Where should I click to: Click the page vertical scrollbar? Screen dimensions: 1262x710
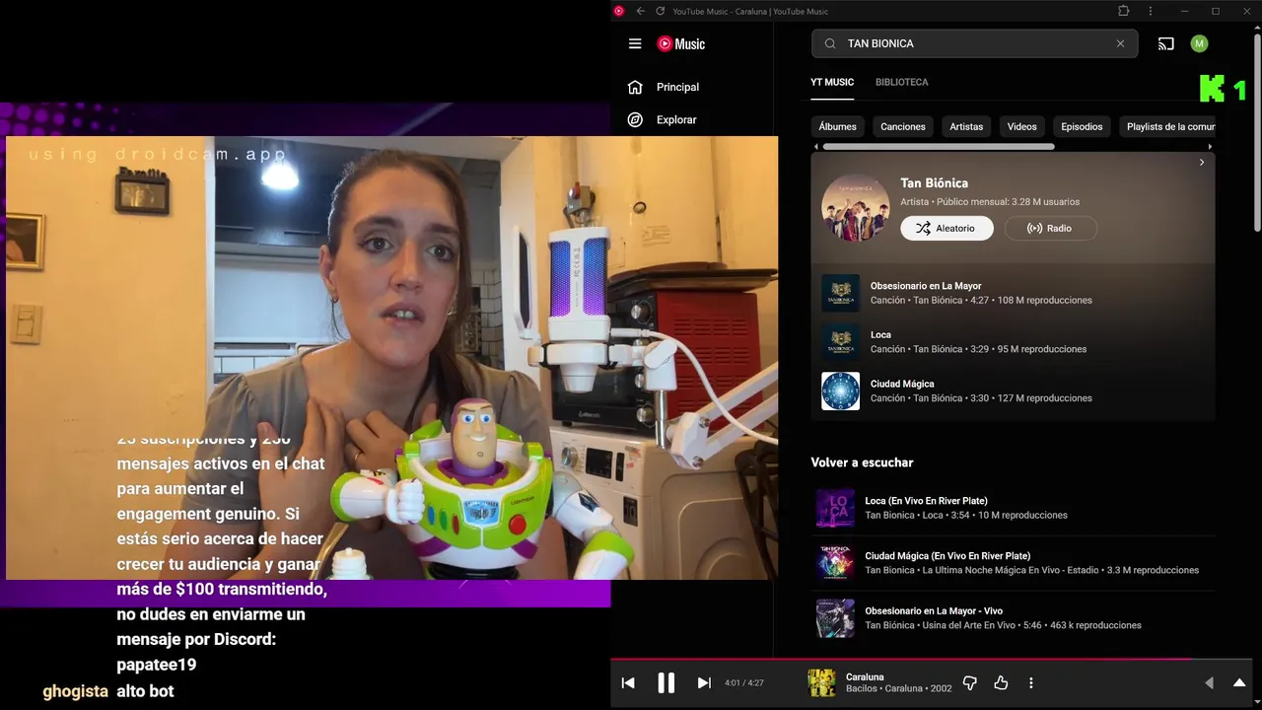tap(1257, 132)
